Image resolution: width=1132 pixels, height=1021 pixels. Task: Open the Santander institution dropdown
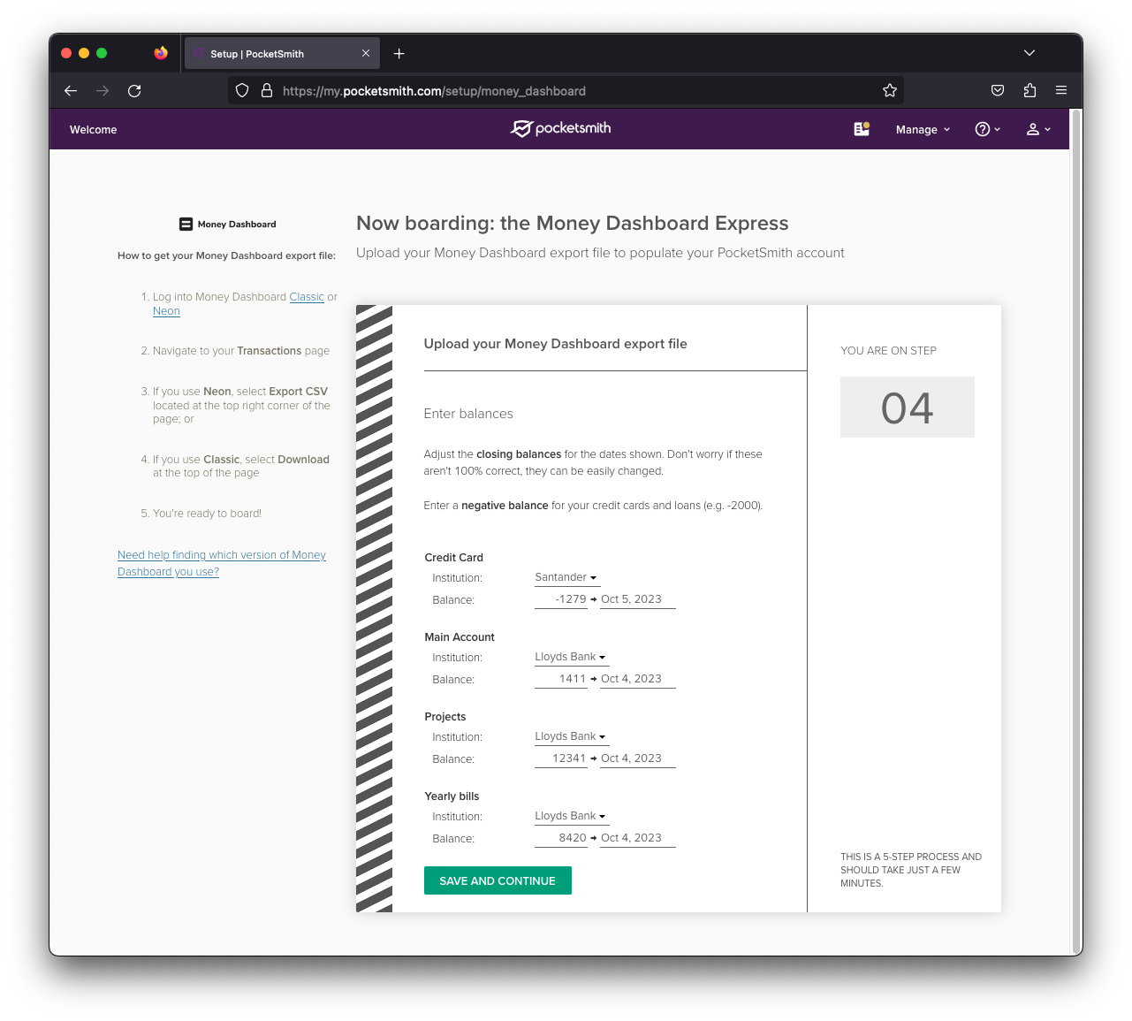(566, 576)
